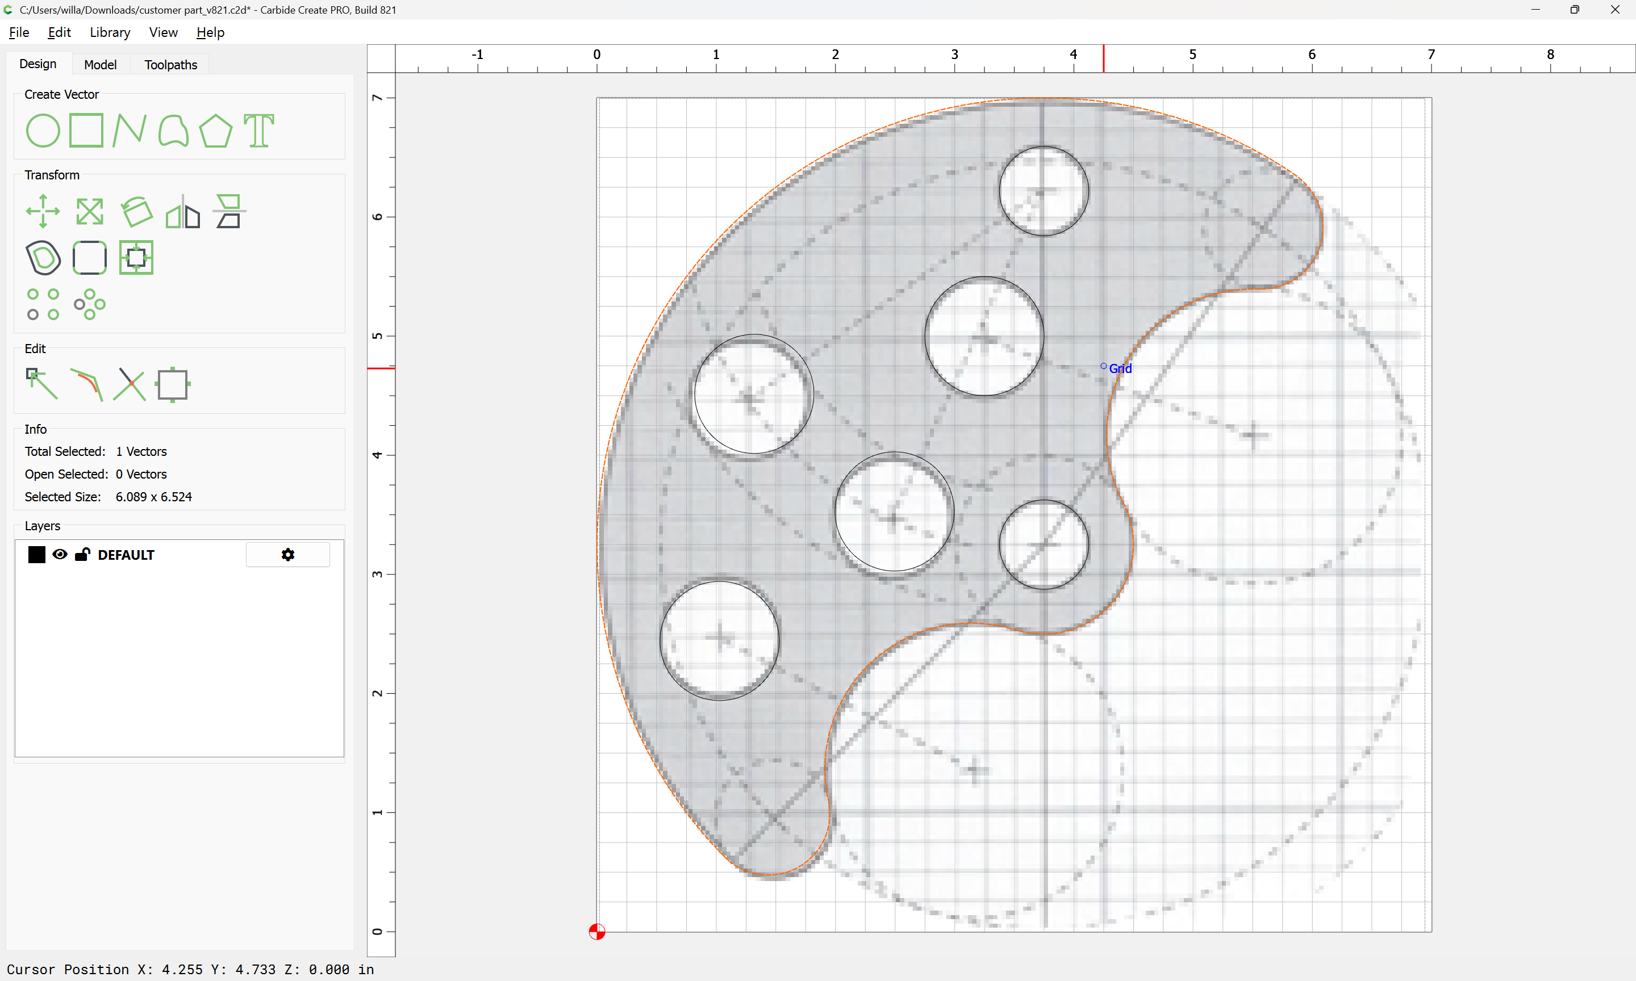Choose the Polyline drawing tool
This screenshot has width=1636, height=981.
(x=129, y=130)
